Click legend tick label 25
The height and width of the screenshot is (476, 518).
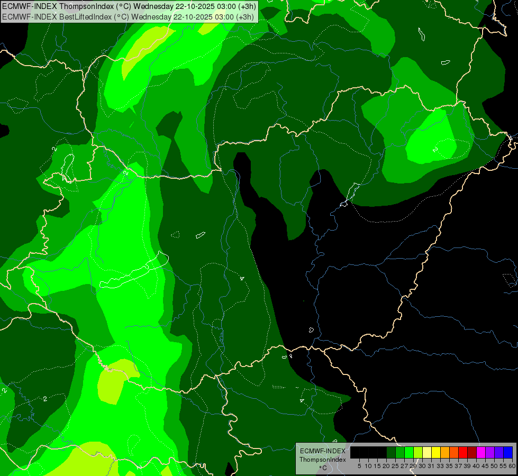[x=395, y=466]
